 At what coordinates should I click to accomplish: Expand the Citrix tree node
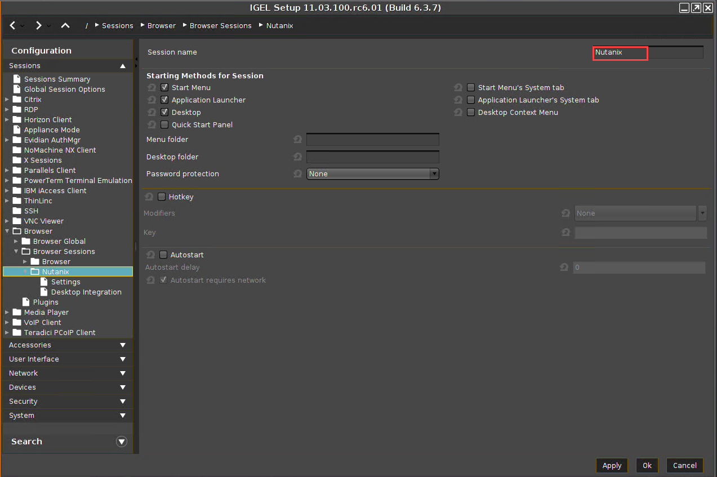coord(7,100)
